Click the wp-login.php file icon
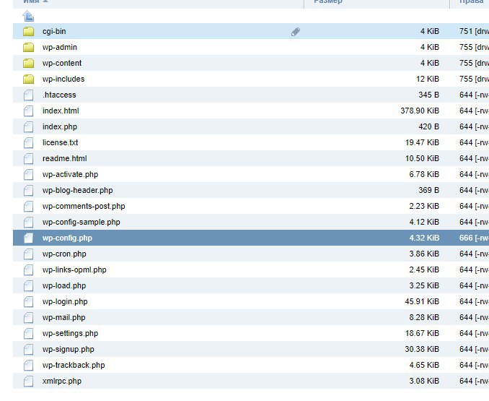489x401 pixels. pyautogui.click(x=28, y=302)
